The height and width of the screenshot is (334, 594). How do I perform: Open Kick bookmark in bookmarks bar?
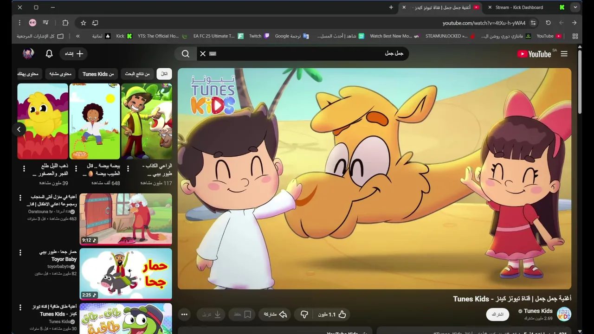point(124,36)
